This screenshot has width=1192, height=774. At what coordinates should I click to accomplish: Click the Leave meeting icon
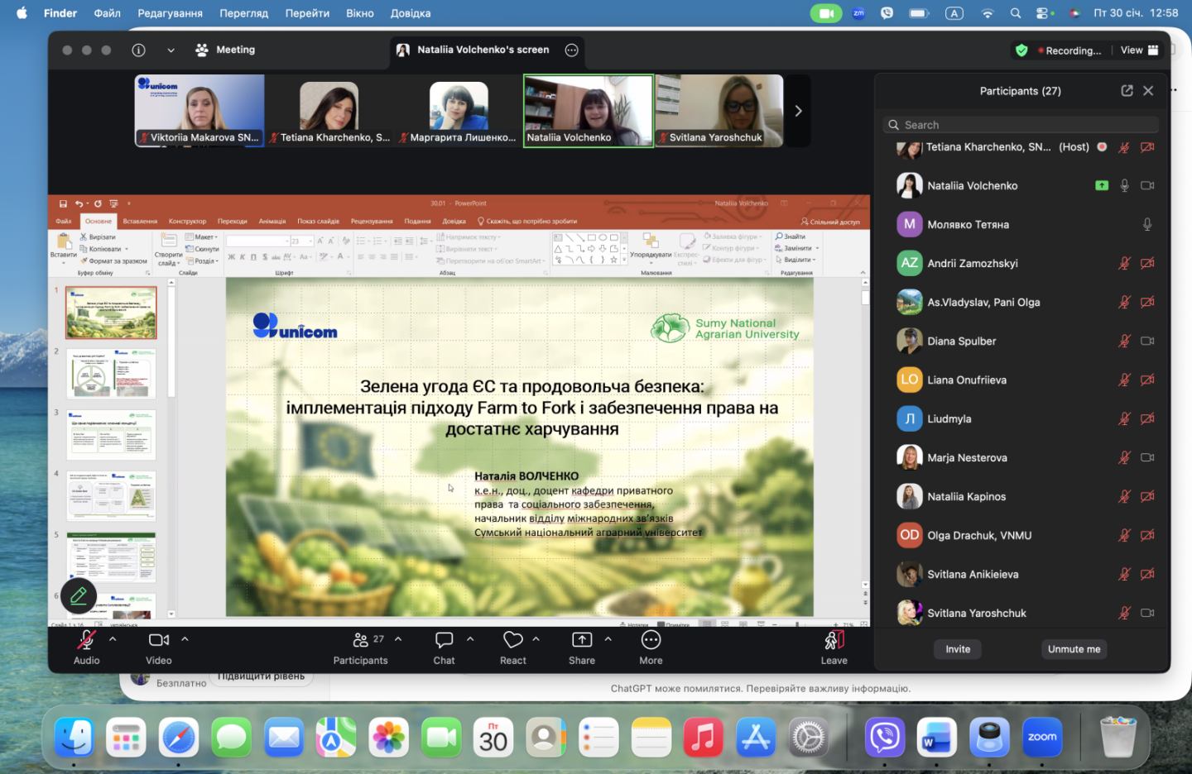pos(834,640)
